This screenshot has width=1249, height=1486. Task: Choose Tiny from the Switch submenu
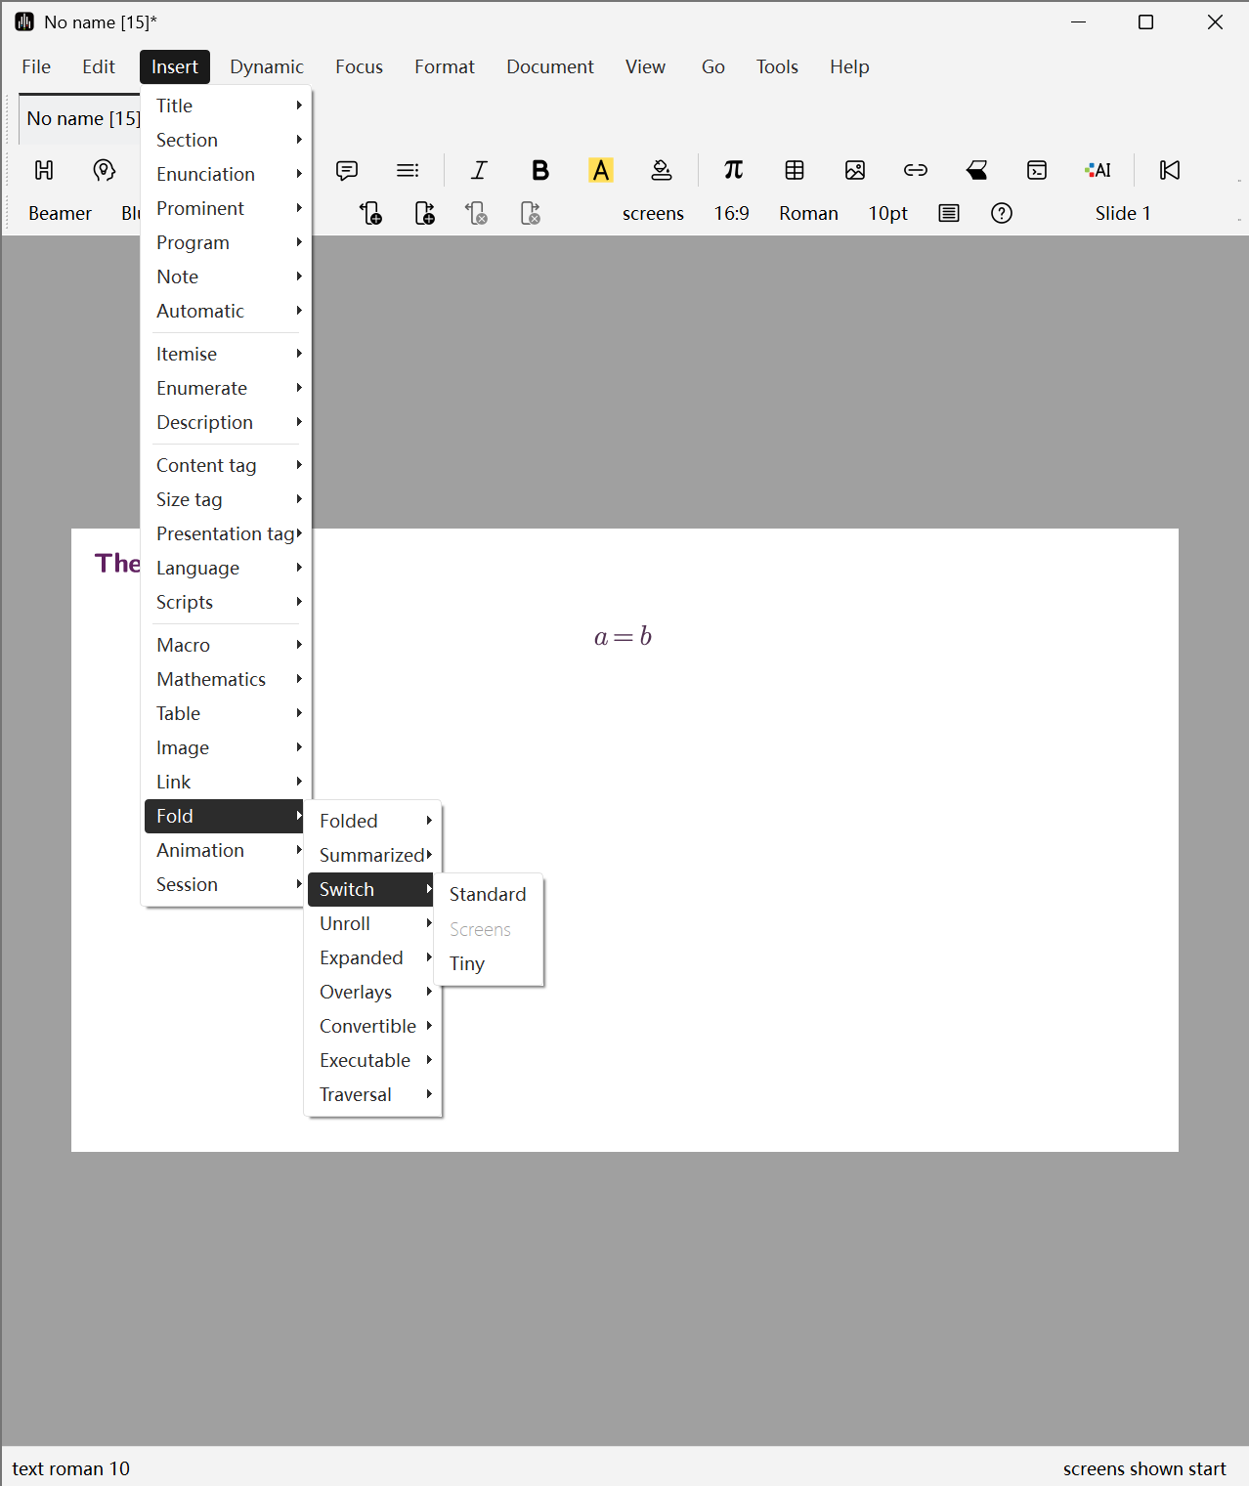(467, 963)
